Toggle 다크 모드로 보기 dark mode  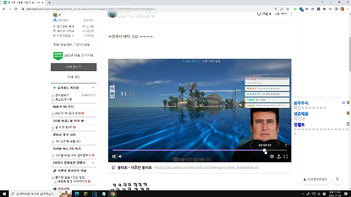tap(315, 179)
